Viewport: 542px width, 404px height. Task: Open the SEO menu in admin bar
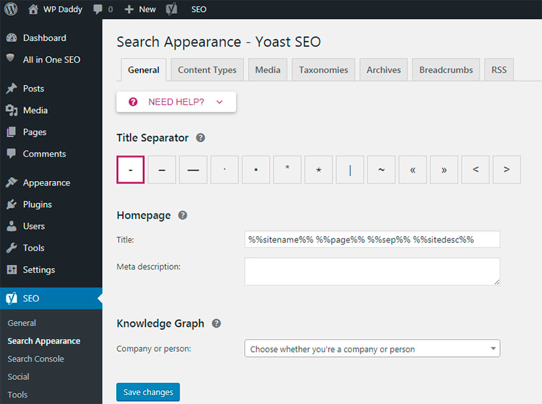(x=199, y=9)
